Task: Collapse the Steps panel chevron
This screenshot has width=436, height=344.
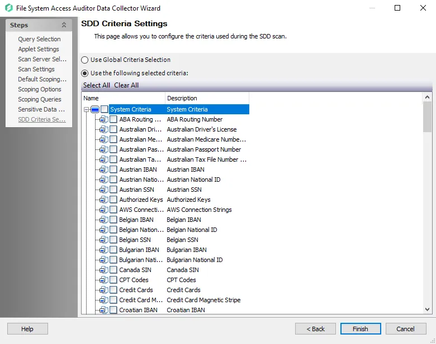Action: click(x=64, y=25)
